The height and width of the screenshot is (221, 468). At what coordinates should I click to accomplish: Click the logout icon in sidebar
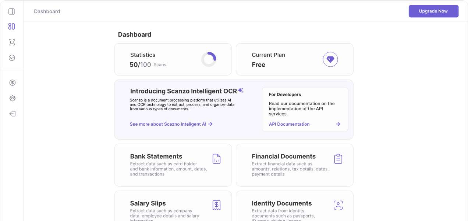coord(12,114)
